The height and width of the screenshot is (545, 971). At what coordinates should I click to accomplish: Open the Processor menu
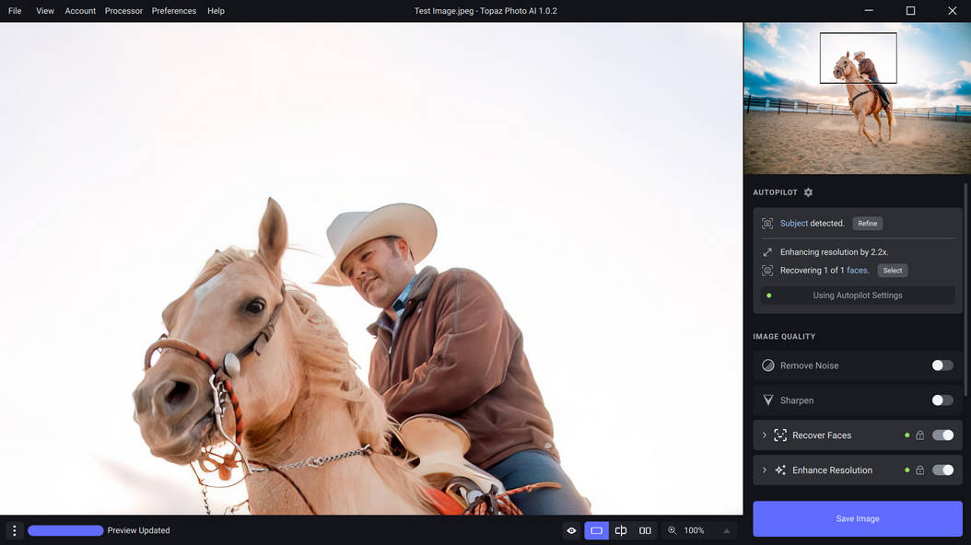123,11
